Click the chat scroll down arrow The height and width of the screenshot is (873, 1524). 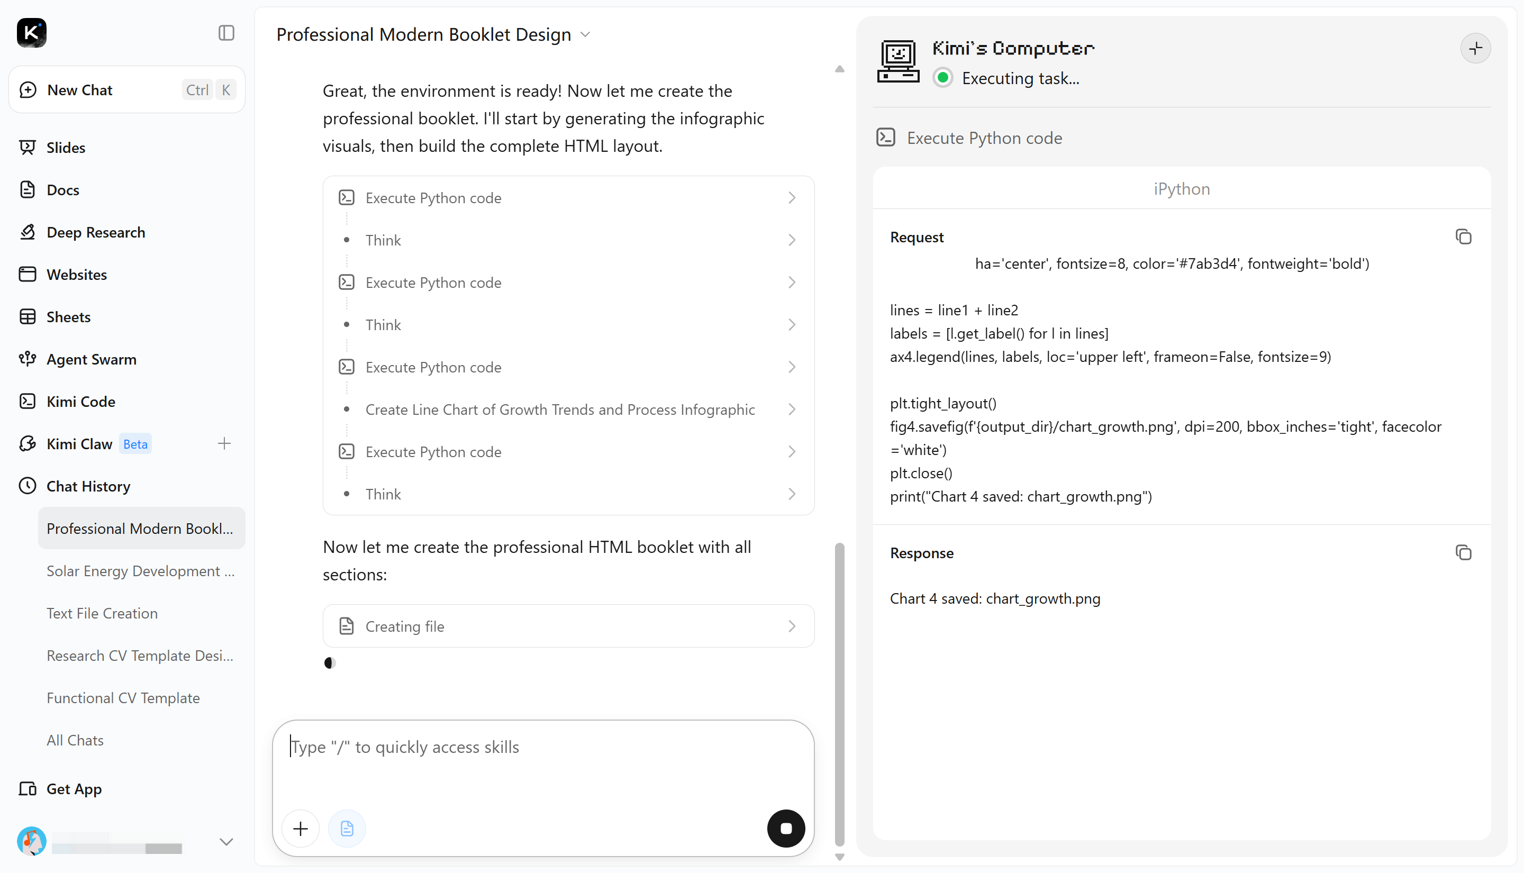[x=840, y=858]
